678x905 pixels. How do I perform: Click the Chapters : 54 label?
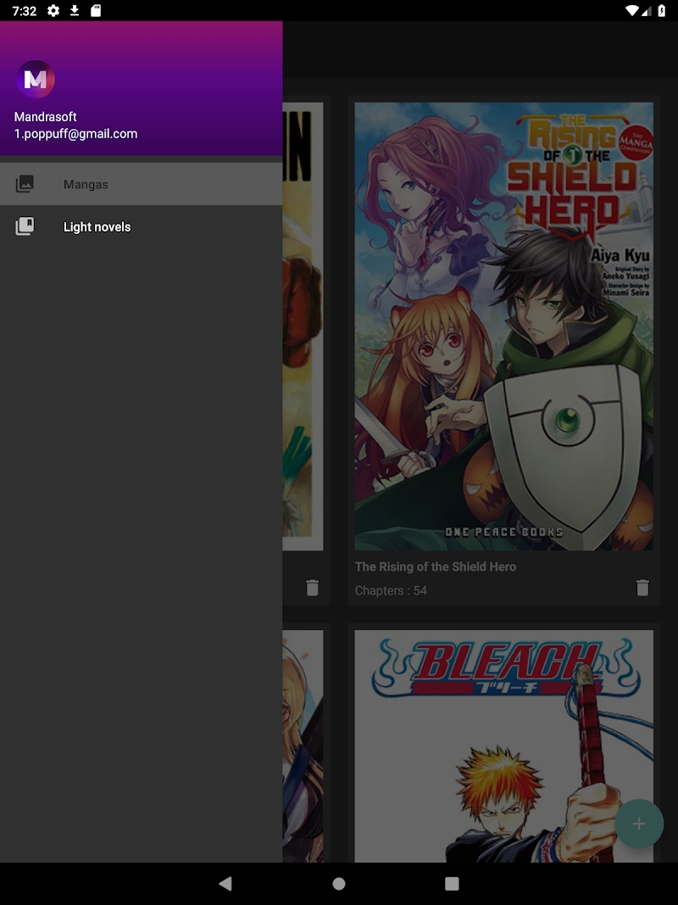tap(391, 590)
